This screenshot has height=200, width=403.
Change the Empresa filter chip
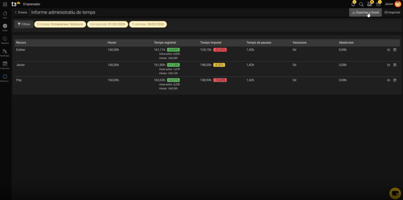tap(60, 24)
